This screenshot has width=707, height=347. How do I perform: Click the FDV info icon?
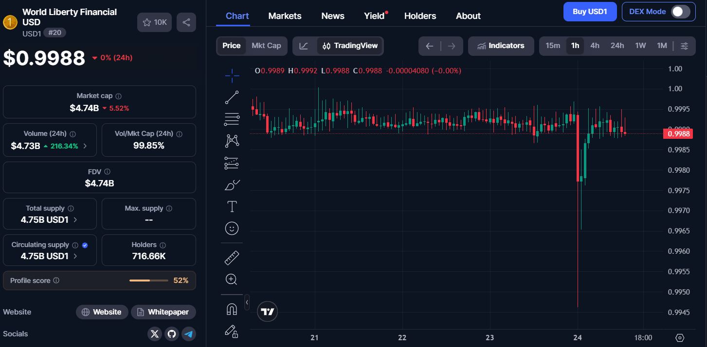107,172
